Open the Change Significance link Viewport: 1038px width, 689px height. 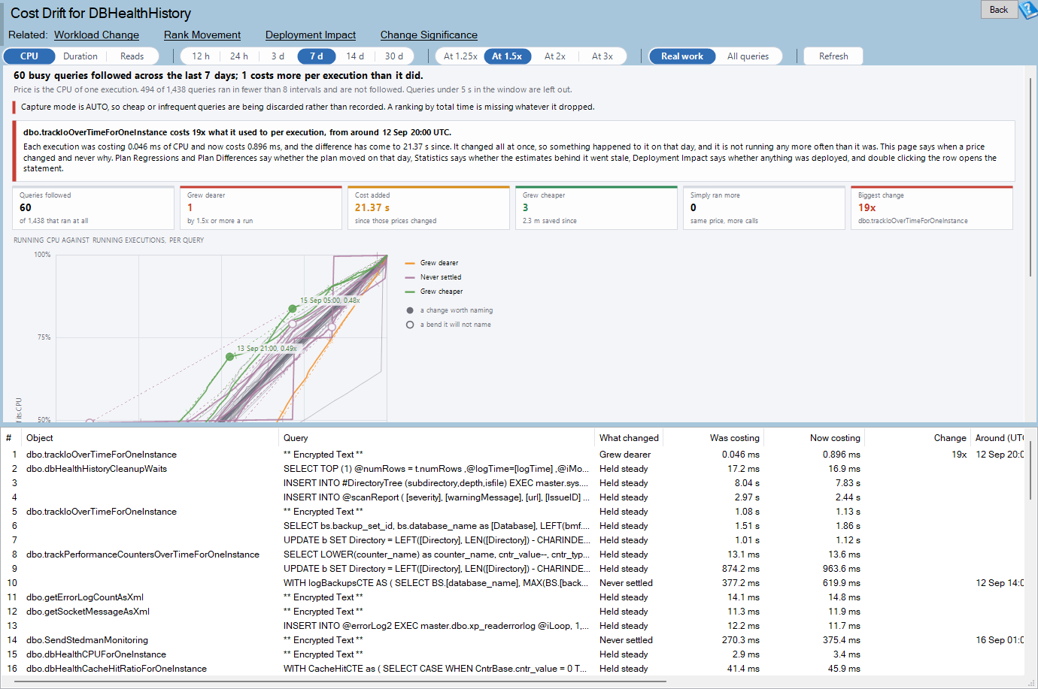[x=429, y=35]
